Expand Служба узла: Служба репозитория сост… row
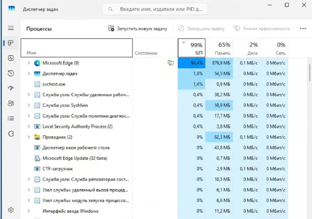The height and width of the screenshot is (219, 312). click(29, 179)
